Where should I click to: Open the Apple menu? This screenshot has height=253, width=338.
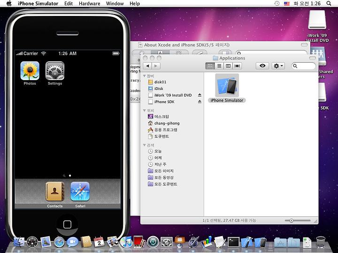point(9,3)
